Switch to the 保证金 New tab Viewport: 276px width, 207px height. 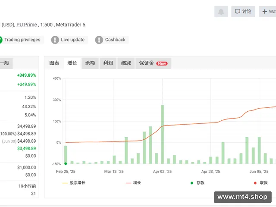(x=153, y=63)
